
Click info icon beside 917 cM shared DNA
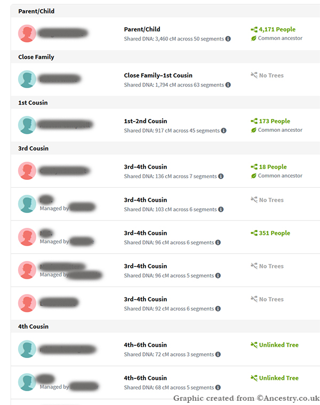pyautogui.click(x=223, y=131)
